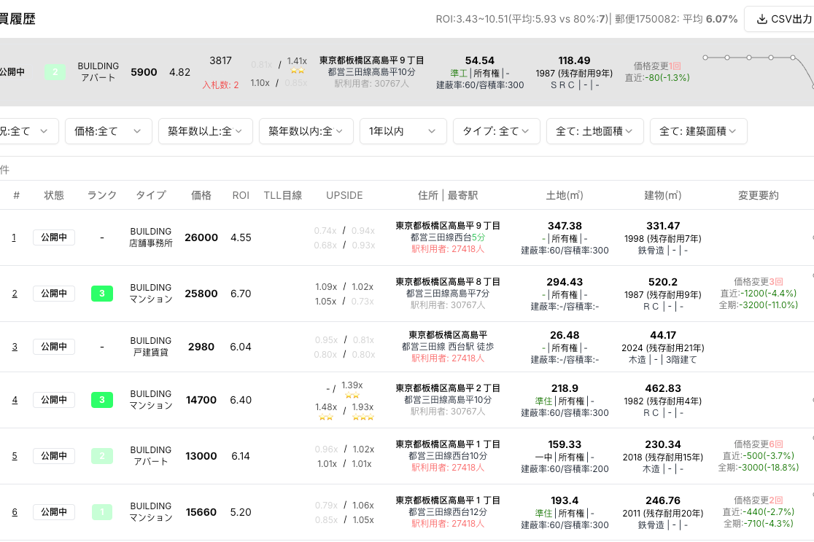The width and height of the screenshot is (814, 542).
Task: Click price value 26000
Action: [201, 237]
